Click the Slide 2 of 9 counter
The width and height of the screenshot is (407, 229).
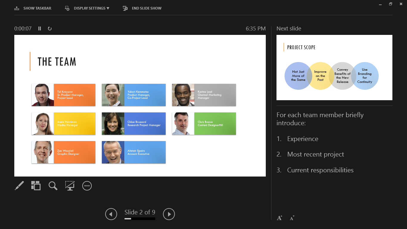[x=140, y=212]
